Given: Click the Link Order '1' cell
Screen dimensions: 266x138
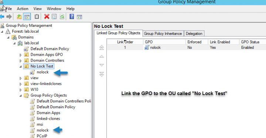Looking at the screenshot, I should [125, 47].
